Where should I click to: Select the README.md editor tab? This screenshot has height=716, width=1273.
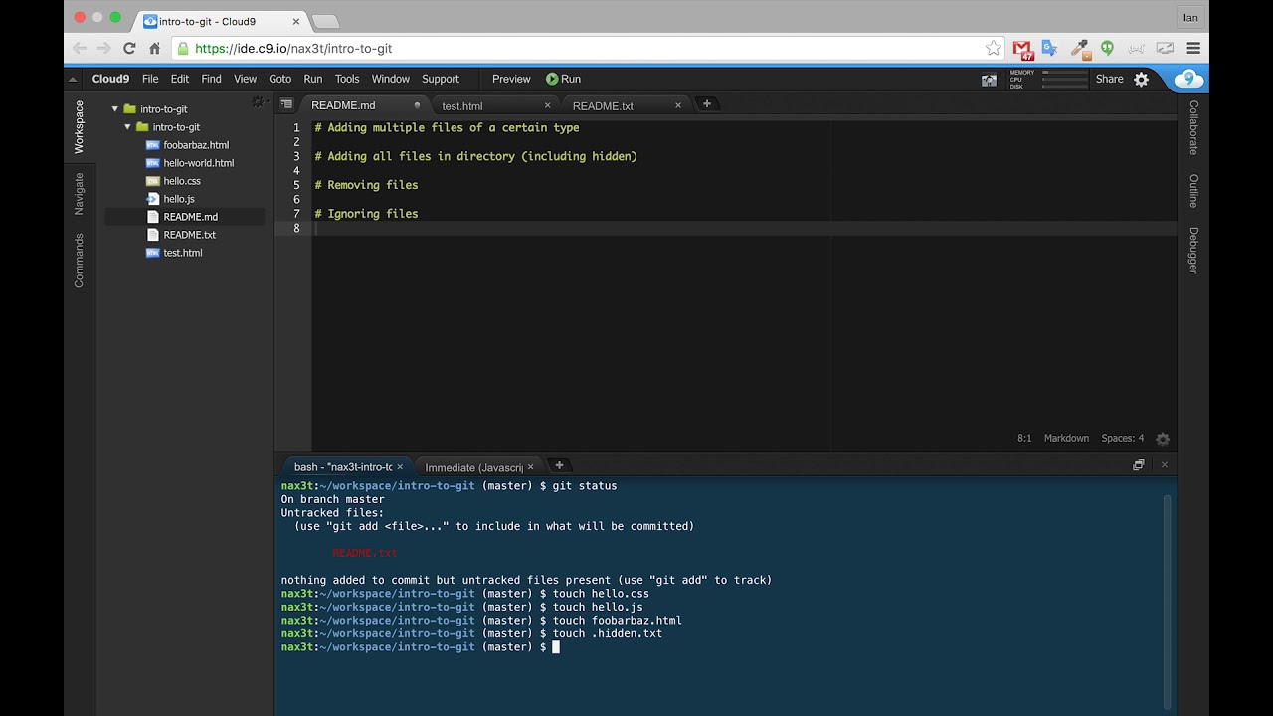tap(363, 105)
